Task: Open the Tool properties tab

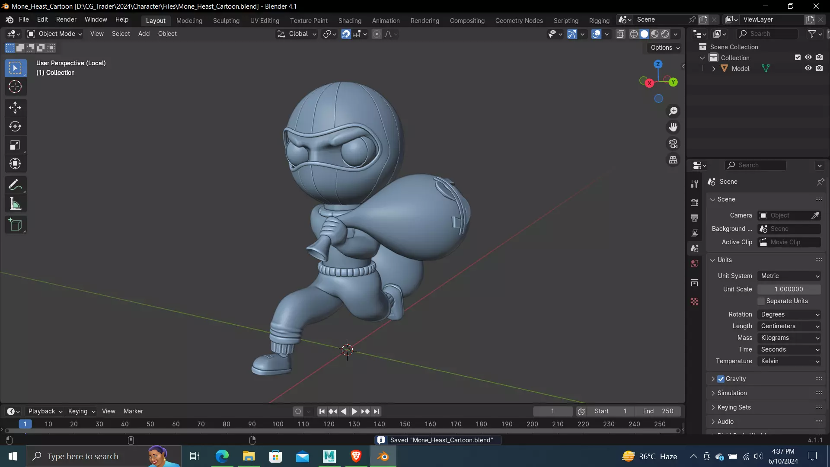Action: coord(695,184)
